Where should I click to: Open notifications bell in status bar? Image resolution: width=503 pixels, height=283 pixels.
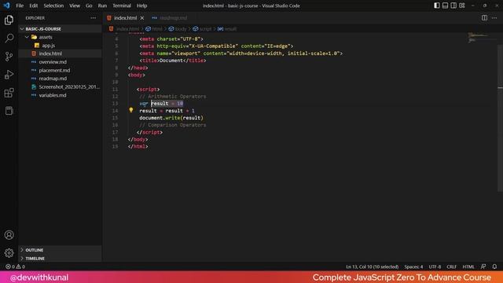coord(494,266)
